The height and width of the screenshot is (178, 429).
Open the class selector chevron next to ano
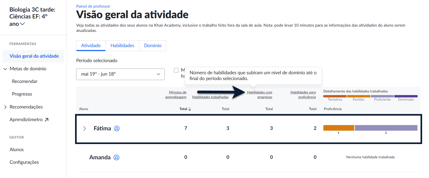click(x=22, y=24)
